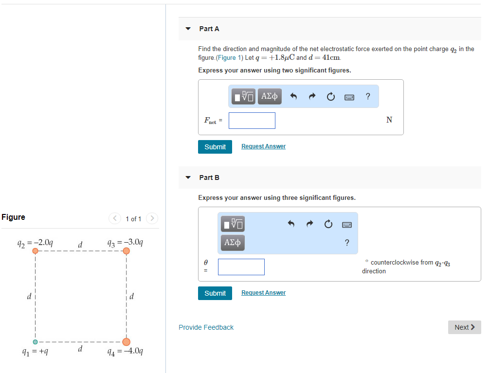Reset the Part A answer field
The width and height of the screenshot is (490, 373).
point(330,96)
